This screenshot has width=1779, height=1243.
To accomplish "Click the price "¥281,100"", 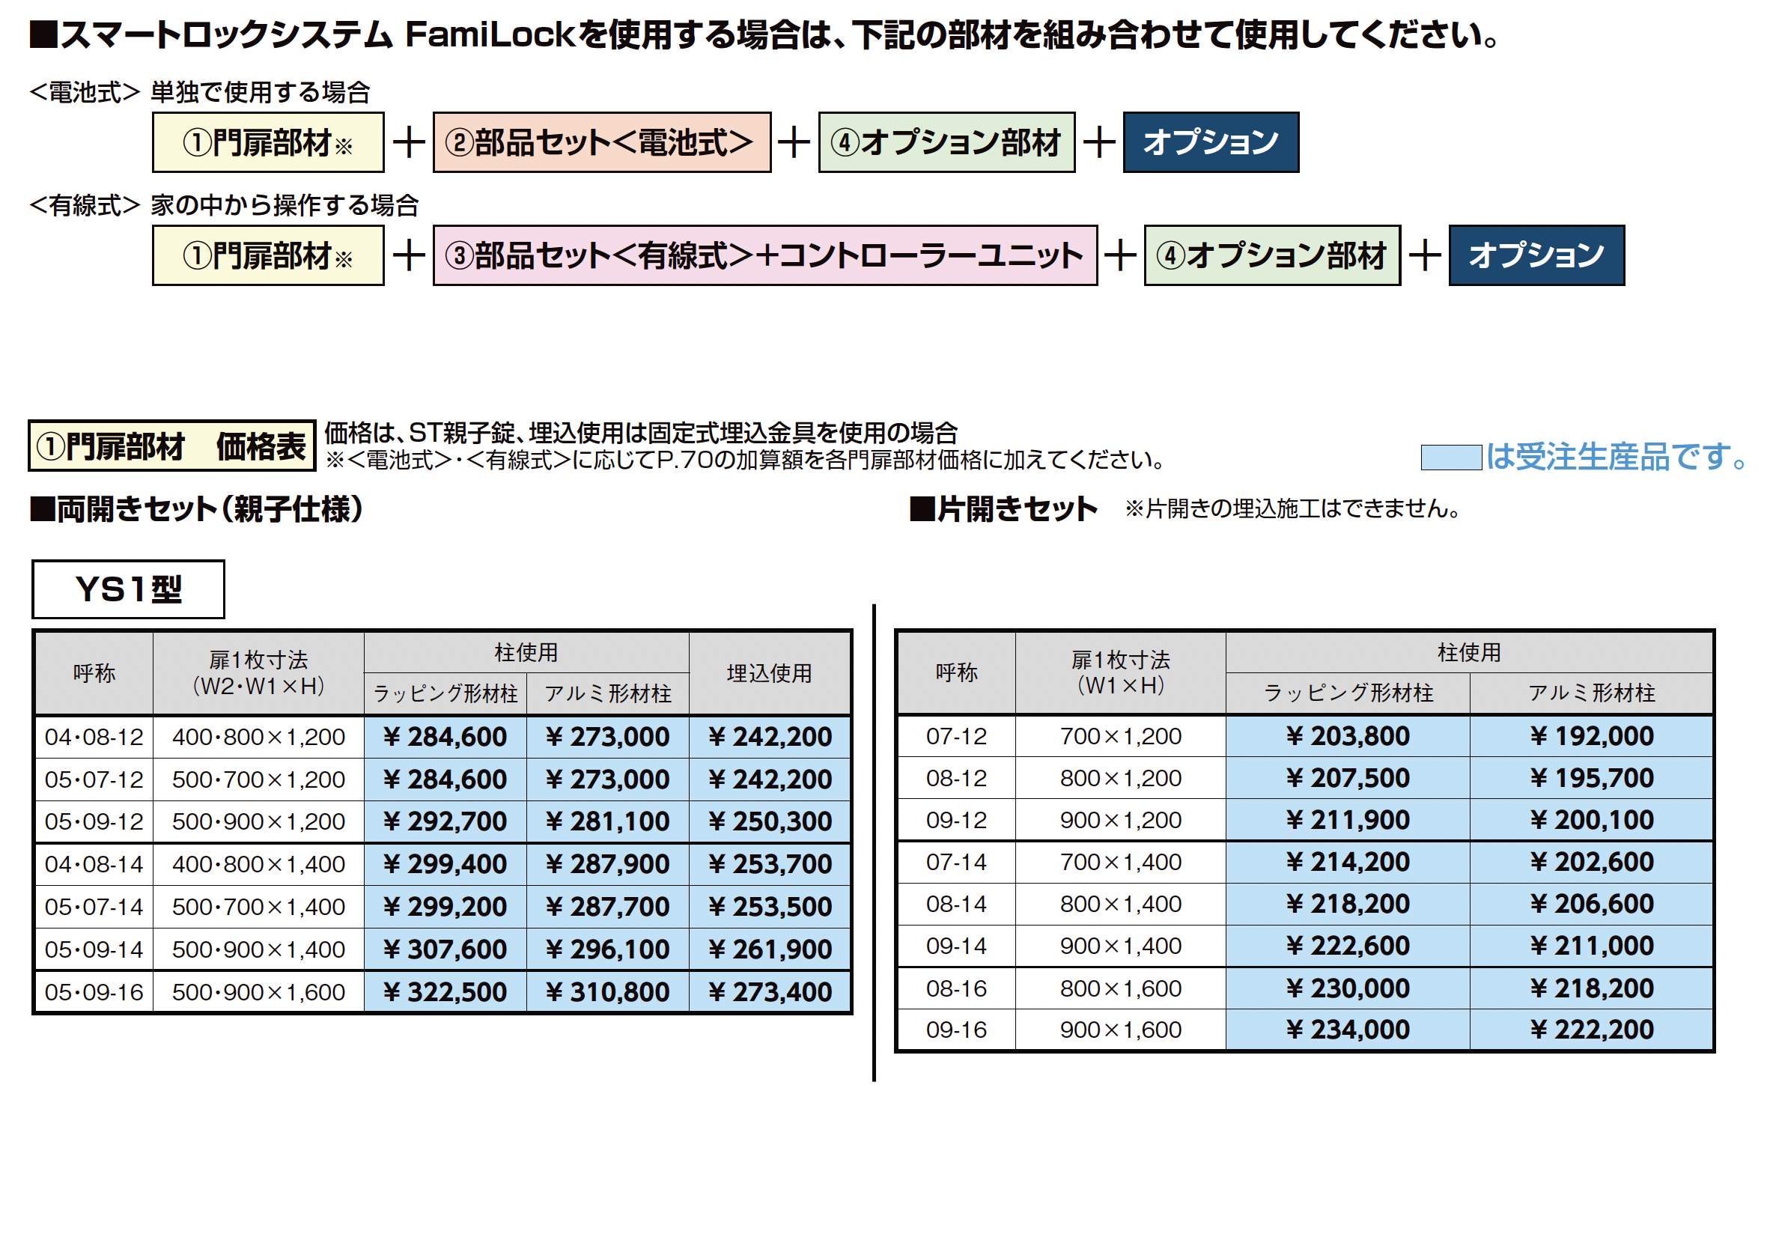I will (x=607, y=821).
